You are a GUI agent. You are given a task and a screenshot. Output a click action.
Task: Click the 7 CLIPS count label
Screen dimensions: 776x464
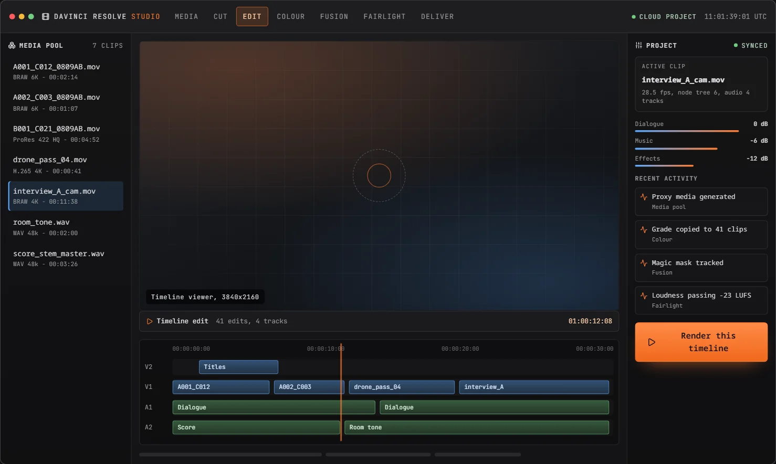pos(108,46)
